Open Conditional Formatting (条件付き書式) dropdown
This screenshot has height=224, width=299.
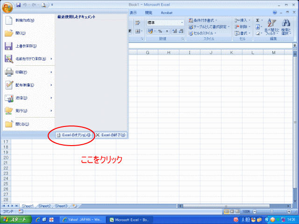tap(203, 20)
